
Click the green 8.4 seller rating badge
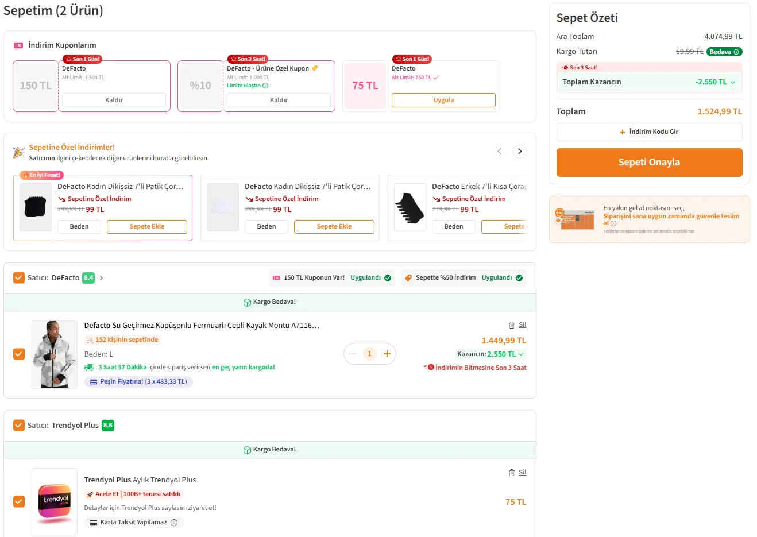click(88, 278)
